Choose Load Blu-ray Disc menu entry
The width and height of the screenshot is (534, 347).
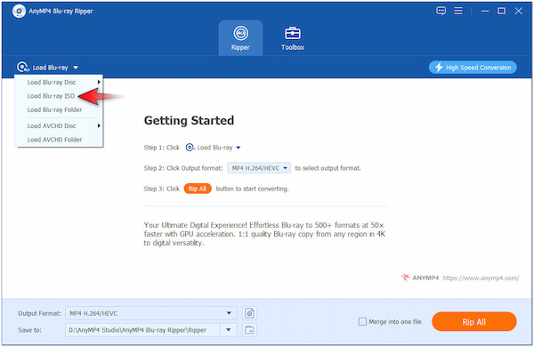tap(59, 82)
